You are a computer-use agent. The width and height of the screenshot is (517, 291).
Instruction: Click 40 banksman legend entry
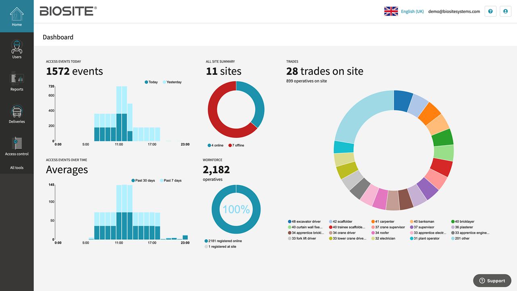pos(422,221)
